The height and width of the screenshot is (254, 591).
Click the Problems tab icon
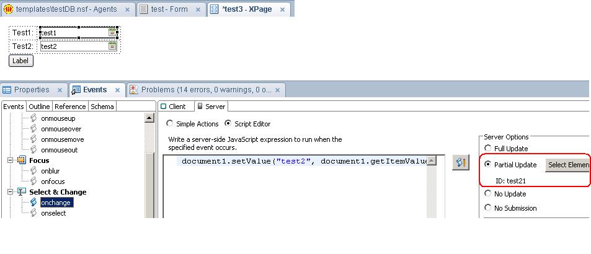134,90
